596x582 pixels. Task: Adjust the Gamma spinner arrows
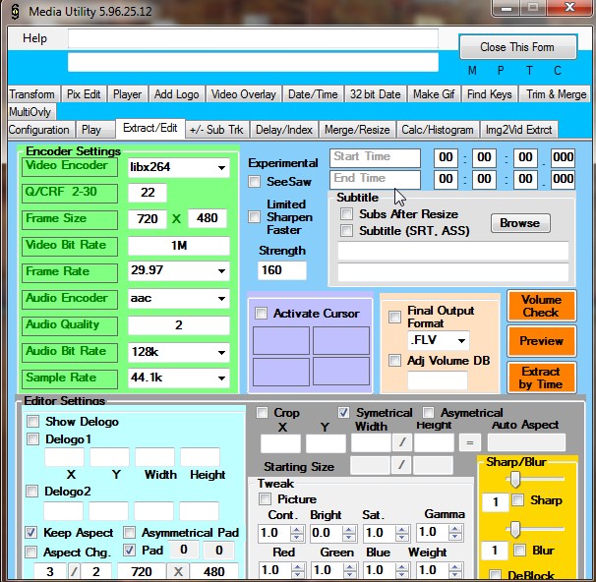(x=454, y=534)
